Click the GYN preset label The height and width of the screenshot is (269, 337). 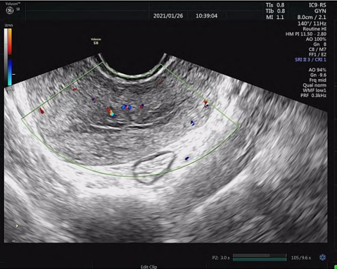point(320,11)
